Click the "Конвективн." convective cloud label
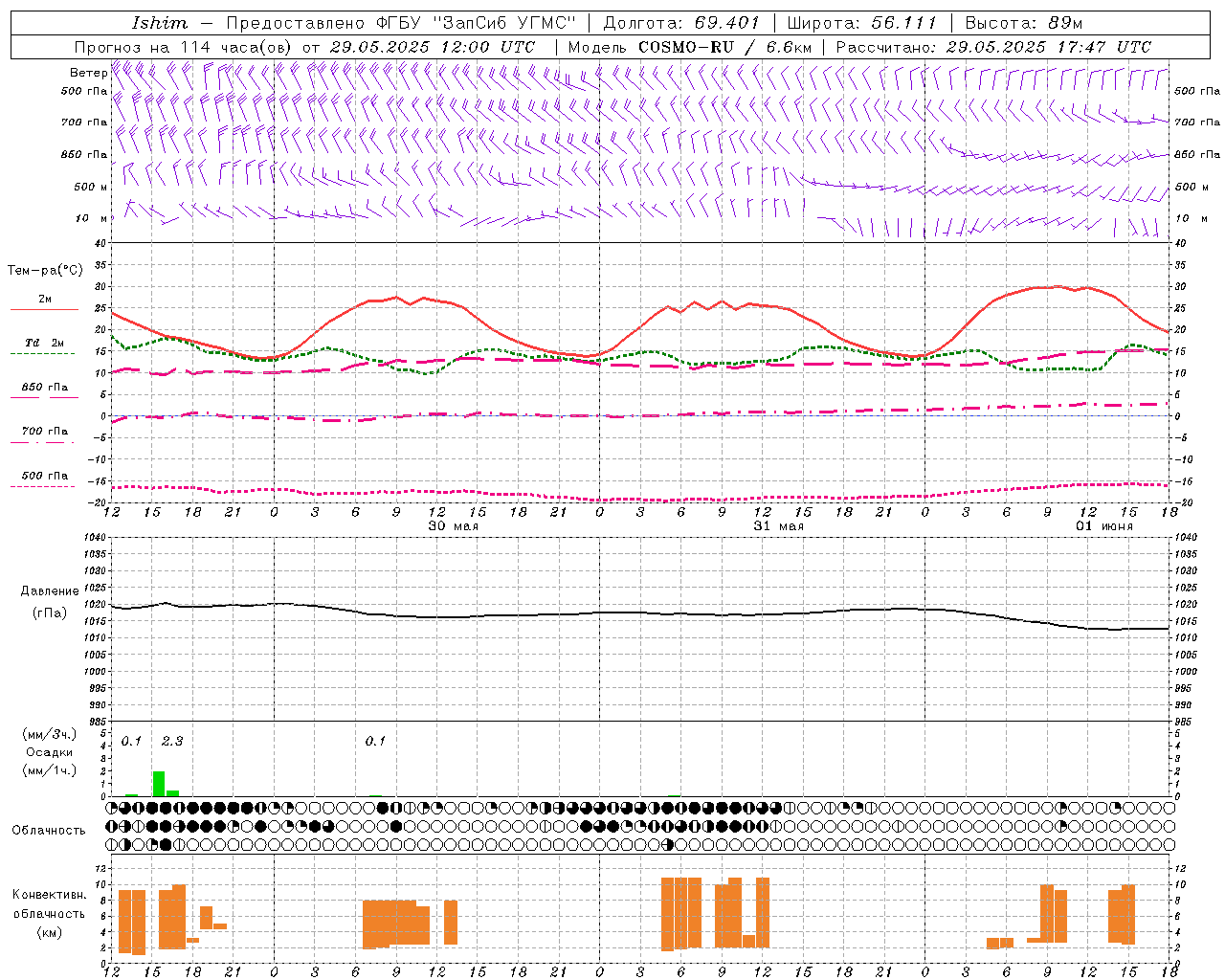Viewport: 1225px width, 980px height. 50,895
